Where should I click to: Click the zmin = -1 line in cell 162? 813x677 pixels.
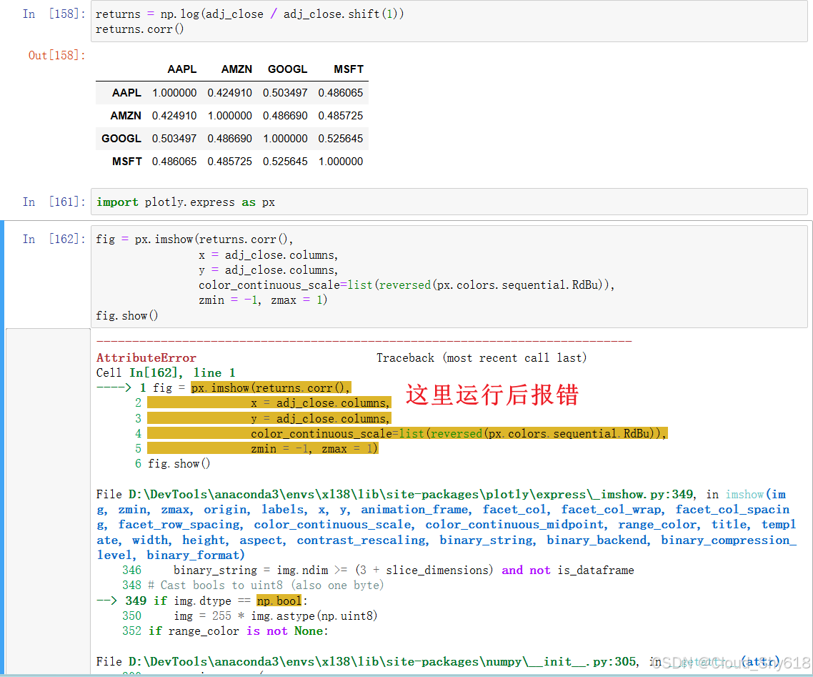pos(263,300)
